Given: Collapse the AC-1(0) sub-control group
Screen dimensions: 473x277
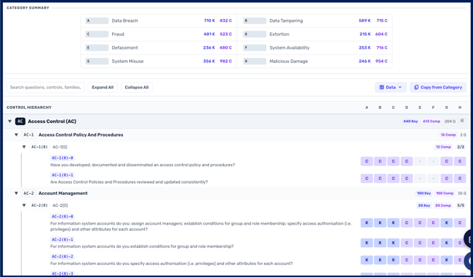Looking at the screenshot, I should (24, 147).
